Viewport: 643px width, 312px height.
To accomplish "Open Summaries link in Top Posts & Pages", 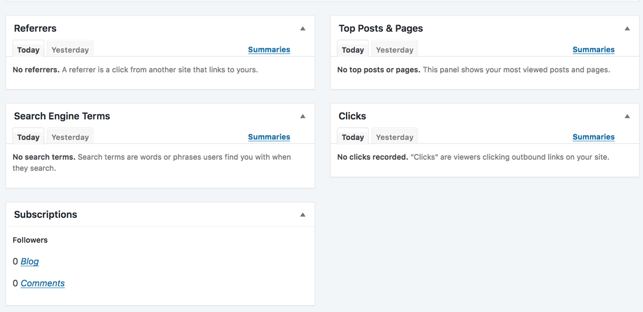I will 594,49.
